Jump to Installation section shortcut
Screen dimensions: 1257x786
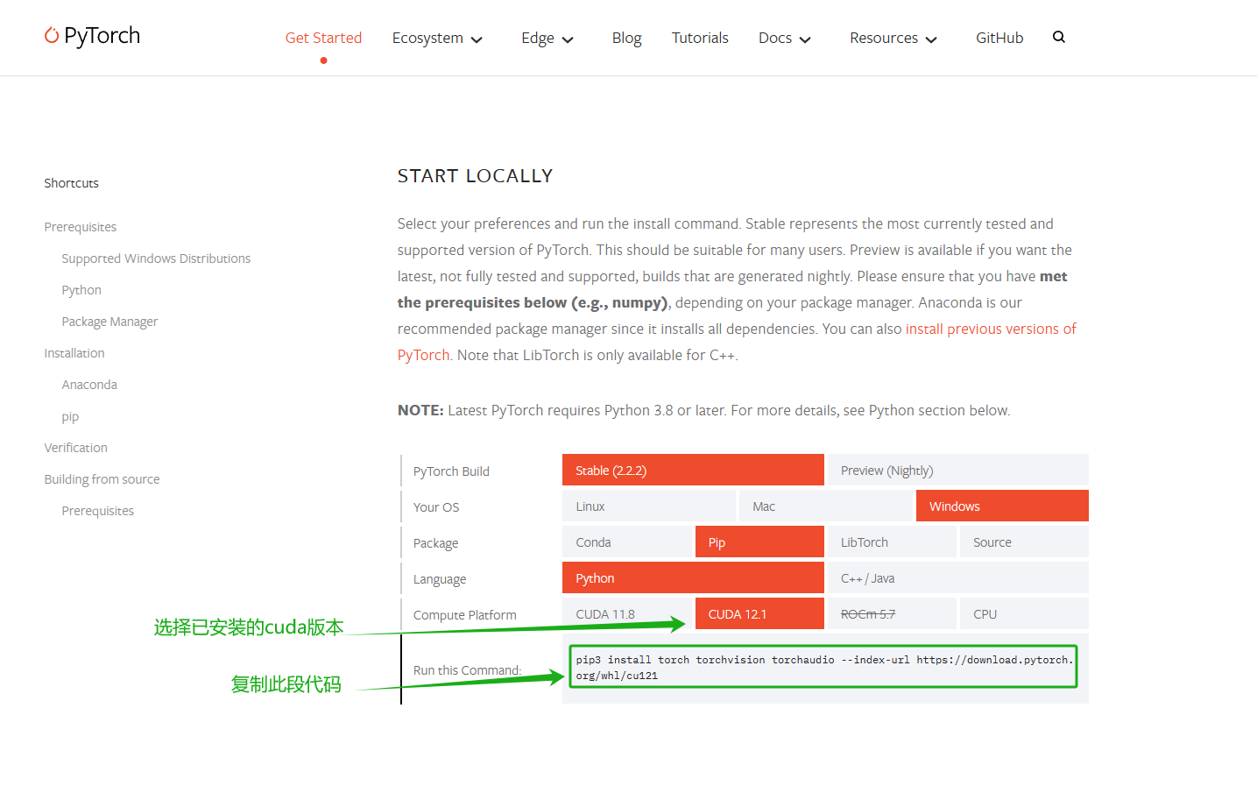pos(74,353)
